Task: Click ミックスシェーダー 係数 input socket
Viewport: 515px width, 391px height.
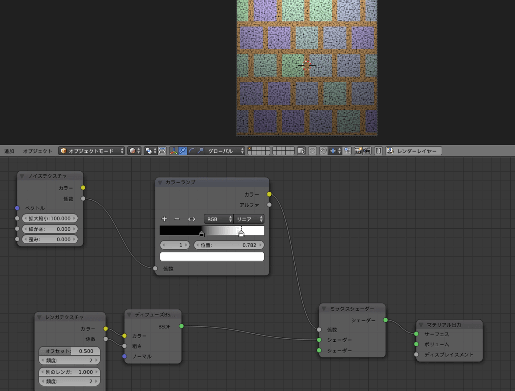Action: coord(319,329)
